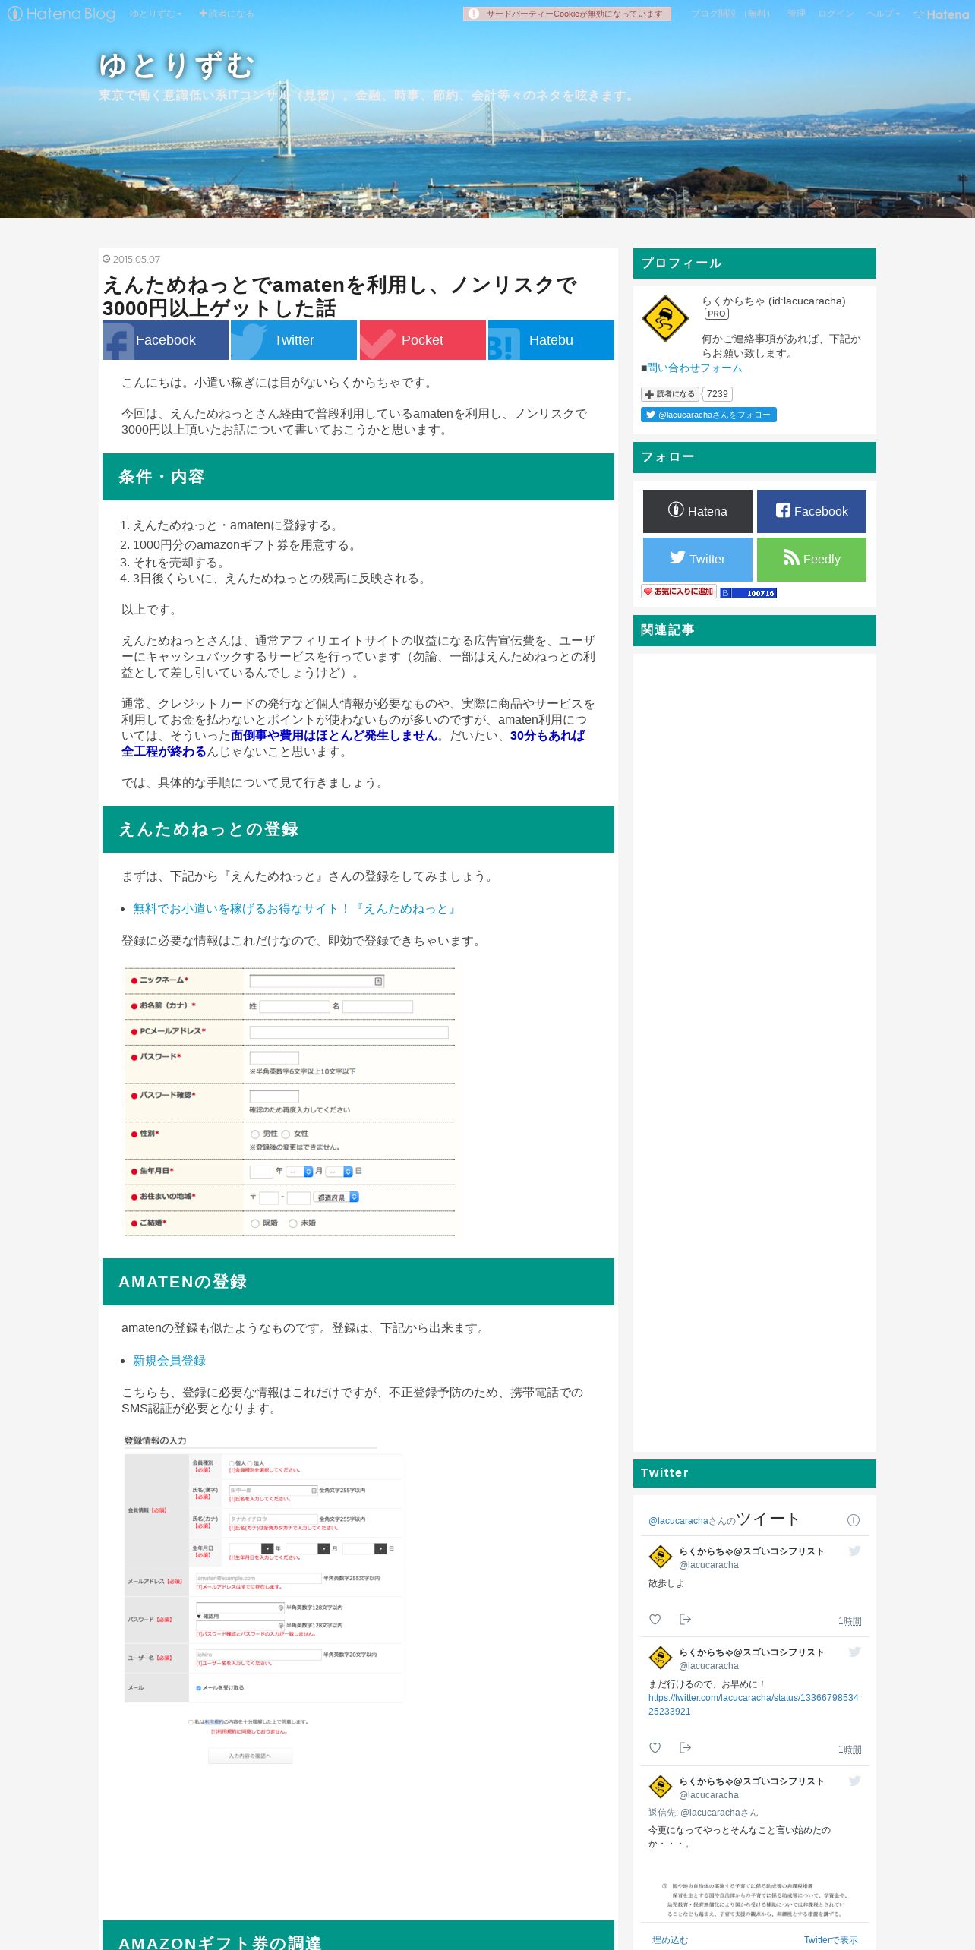
Task: Click the date 2015.05.07
Action: pos(137,260)
